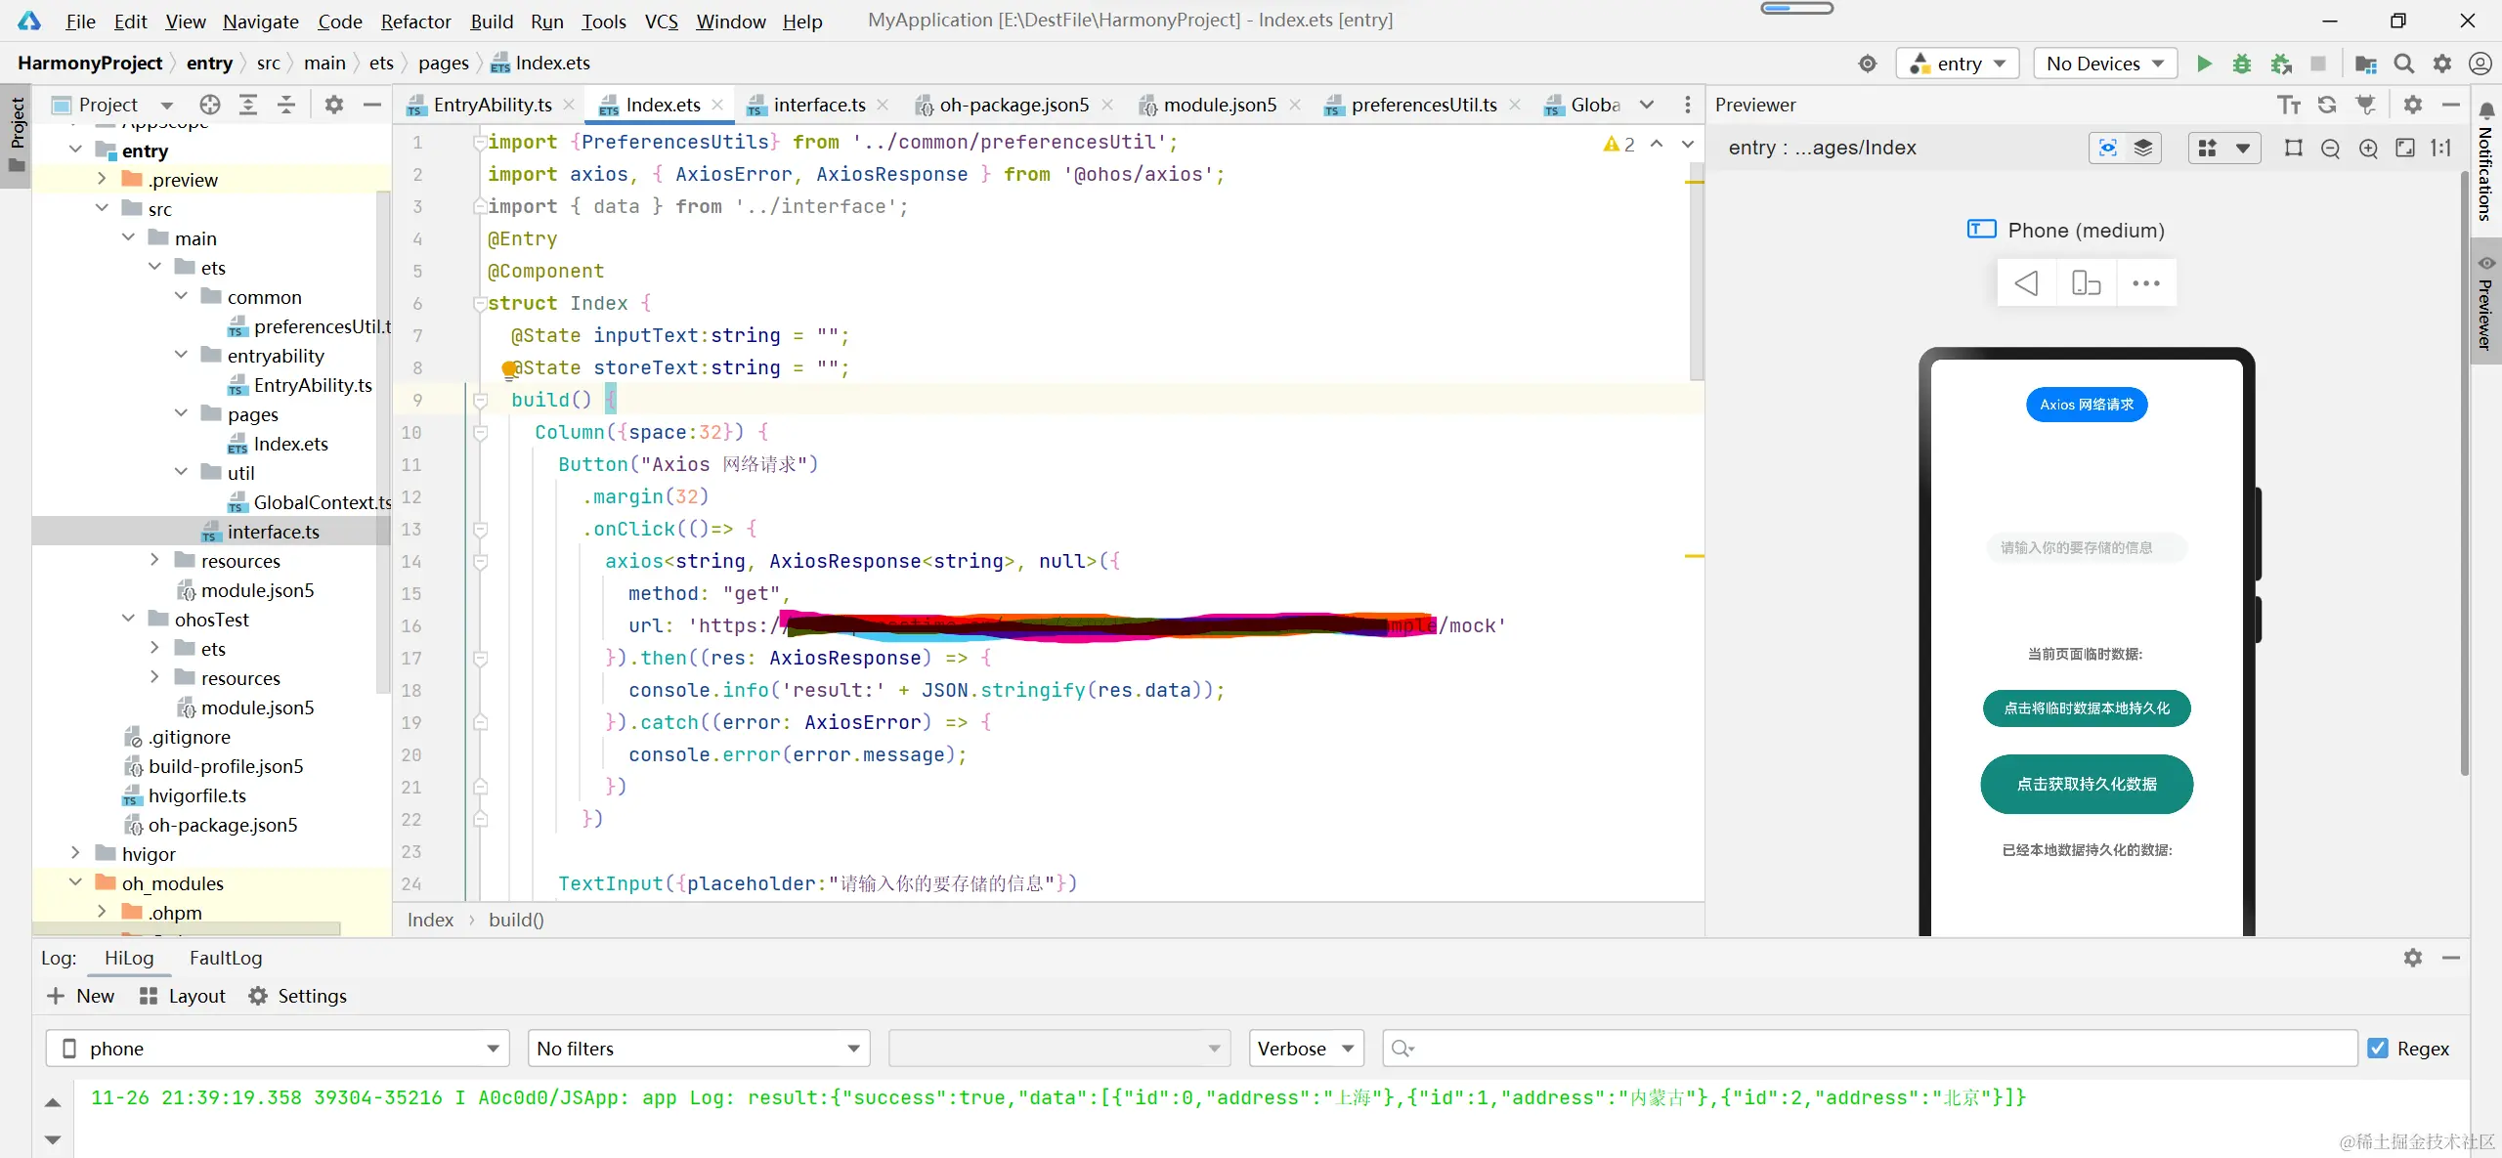The width and height of the screenshot is (2502, 1158).
Task: Click the rotate device icon in Previewer
Action: click(2086, 283)
